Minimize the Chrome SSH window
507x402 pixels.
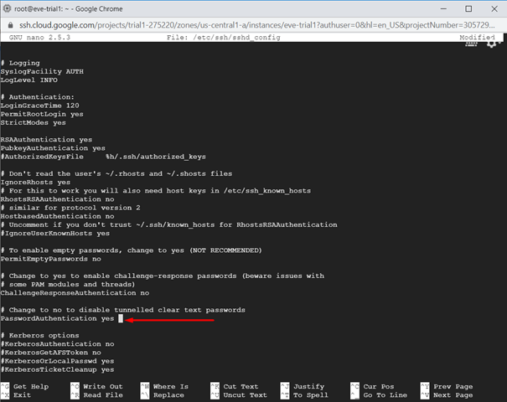(443, 8)
